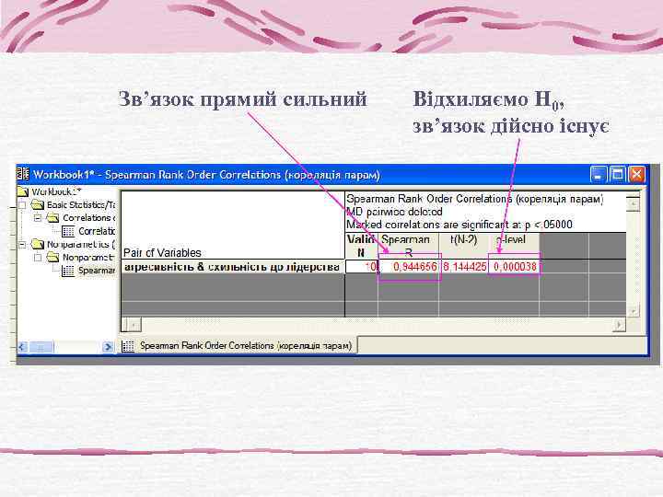Click tree panel scroll left arrow
The image size is (663, 497).
(x=22, y=347)
